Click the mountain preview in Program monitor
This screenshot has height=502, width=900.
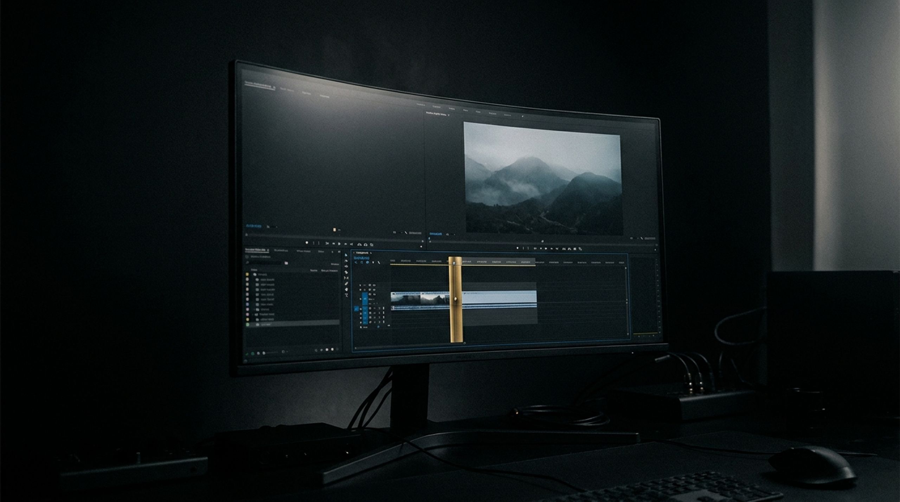(x=543, y=178)
